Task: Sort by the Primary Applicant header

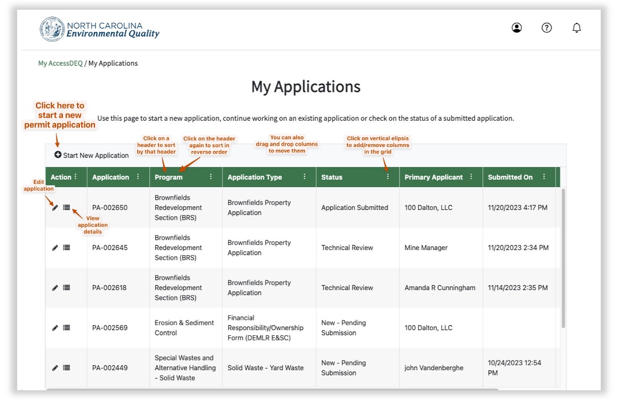Action: click(433, 177)
